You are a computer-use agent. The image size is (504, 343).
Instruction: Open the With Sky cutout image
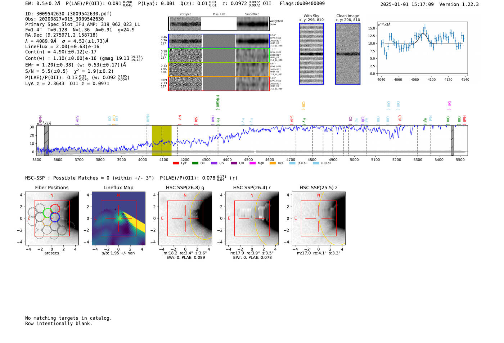click(x=311, y=54)
